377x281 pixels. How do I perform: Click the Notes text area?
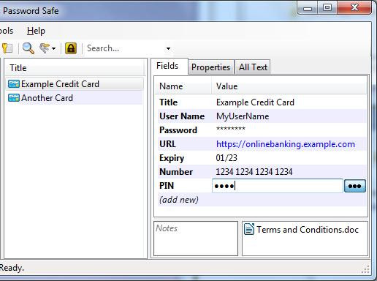click(x=196, y=239)
